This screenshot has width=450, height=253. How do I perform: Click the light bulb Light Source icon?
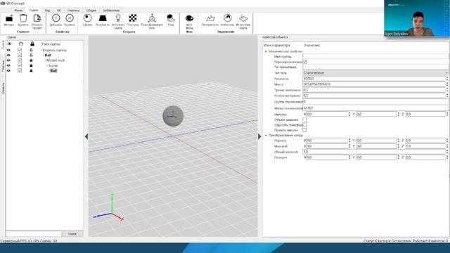tap(118, 18)
